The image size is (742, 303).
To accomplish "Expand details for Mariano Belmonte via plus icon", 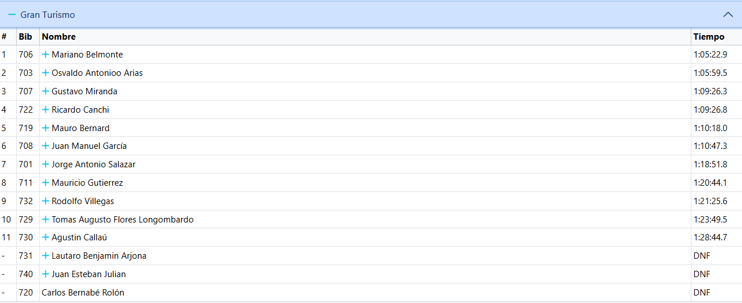I will [45, 55].
